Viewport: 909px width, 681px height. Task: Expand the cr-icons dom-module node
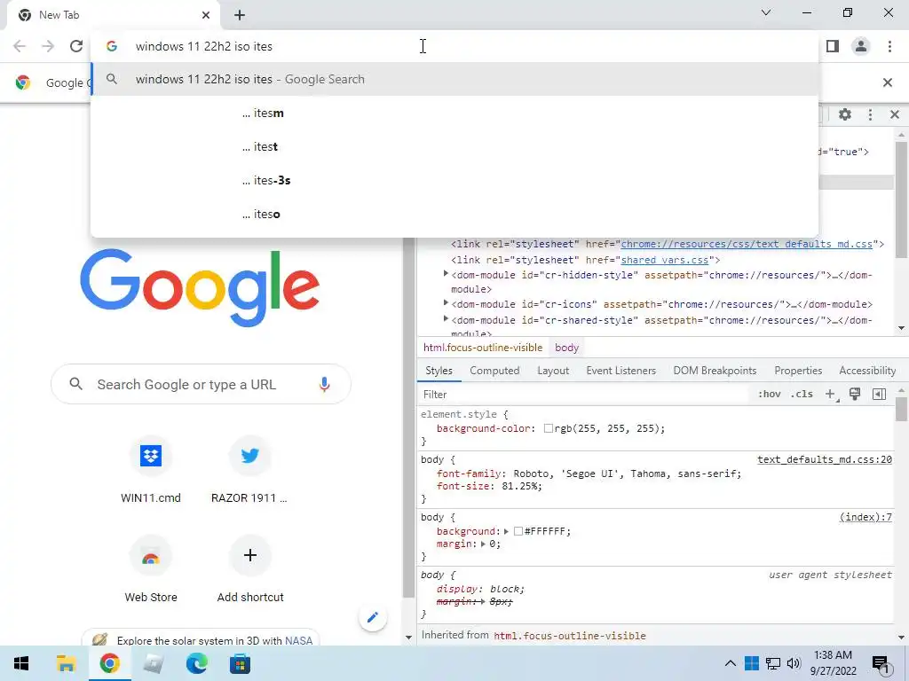click(x=446, y=302)
